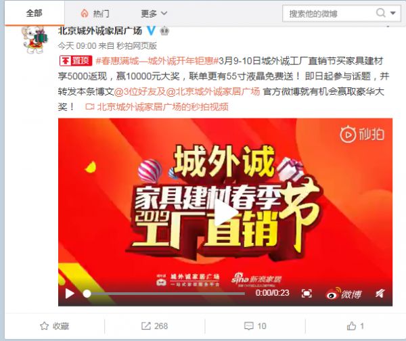
Task: Expand the search options dropdown arrow
Action: point(392,13)
